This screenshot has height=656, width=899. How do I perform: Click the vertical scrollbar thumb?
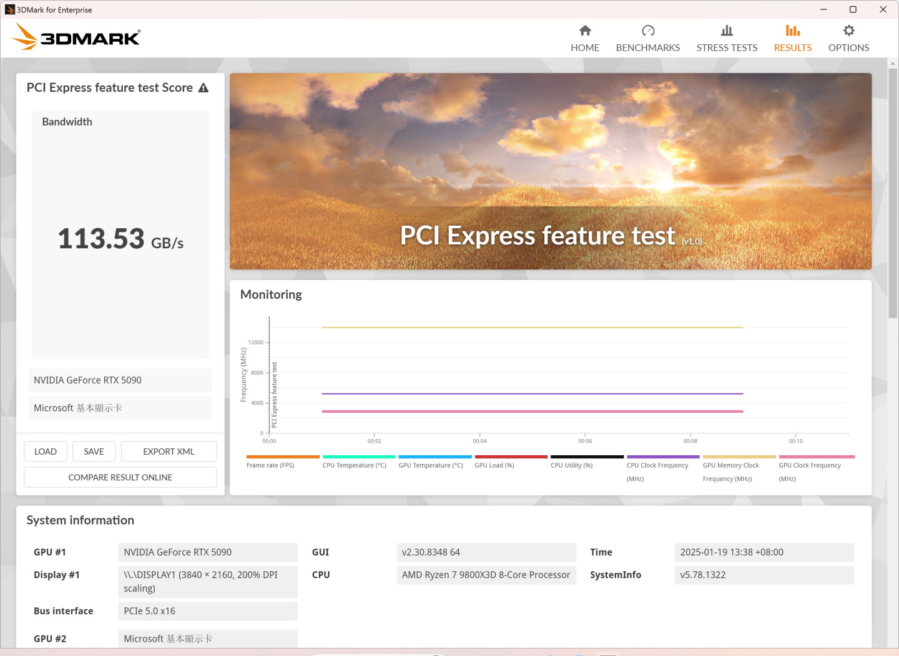click(893, 193)
